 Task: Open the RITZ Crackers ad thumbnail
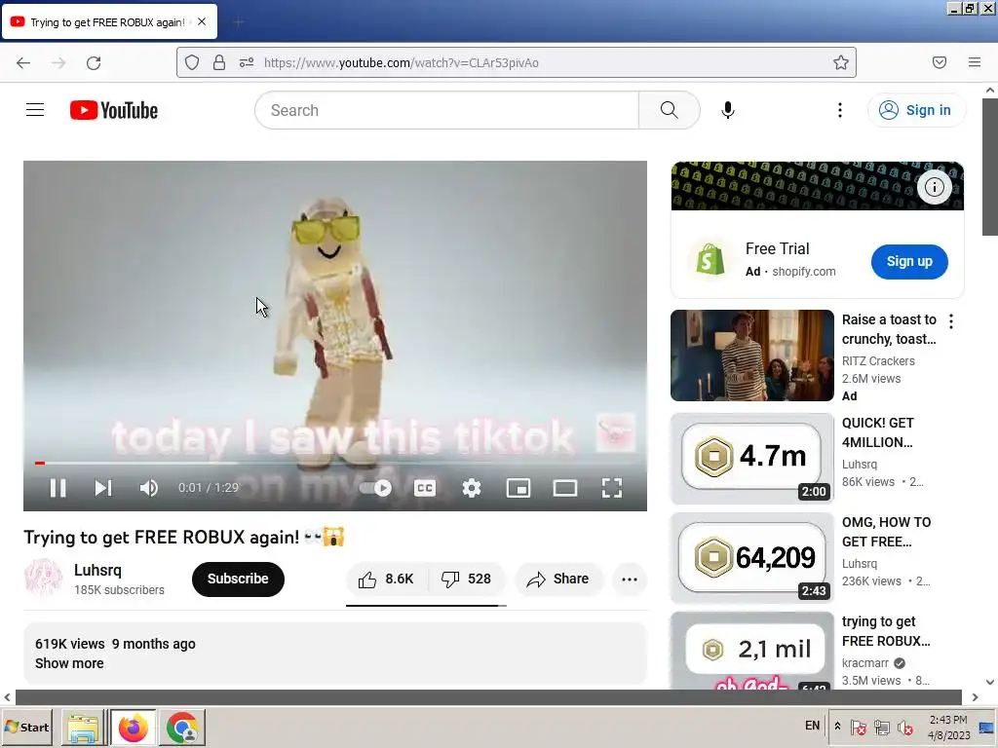pyautogui.click(x=751, y=355)
